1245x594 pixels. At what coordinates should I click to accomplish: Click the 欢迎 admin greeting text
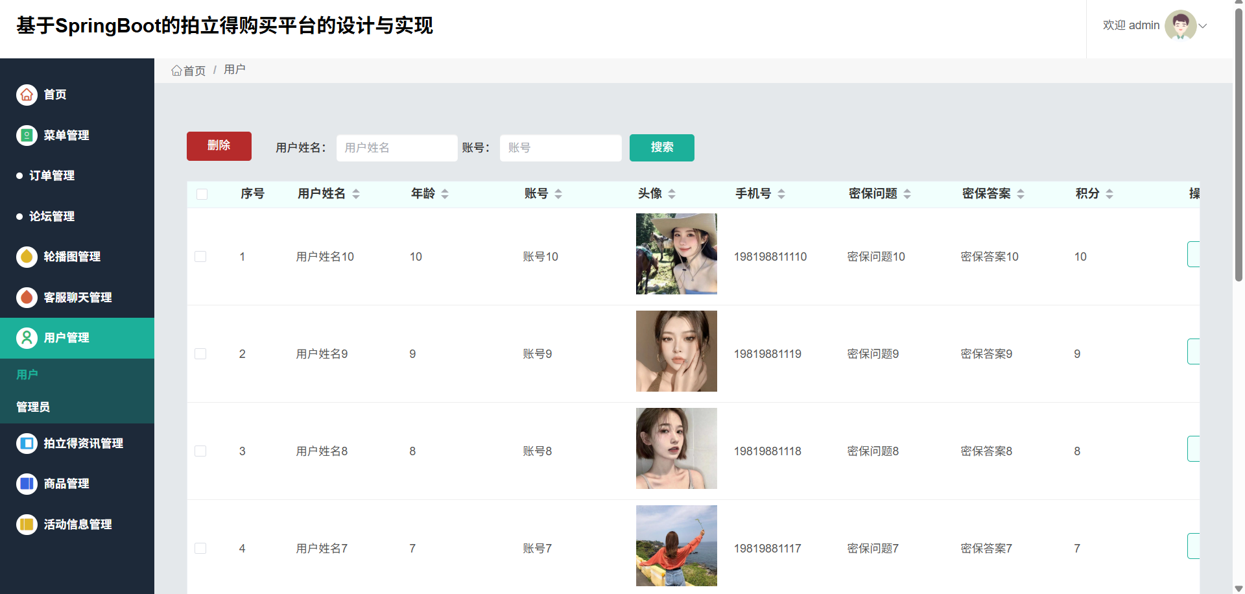pyautogui.click(x=1131, y=25)
